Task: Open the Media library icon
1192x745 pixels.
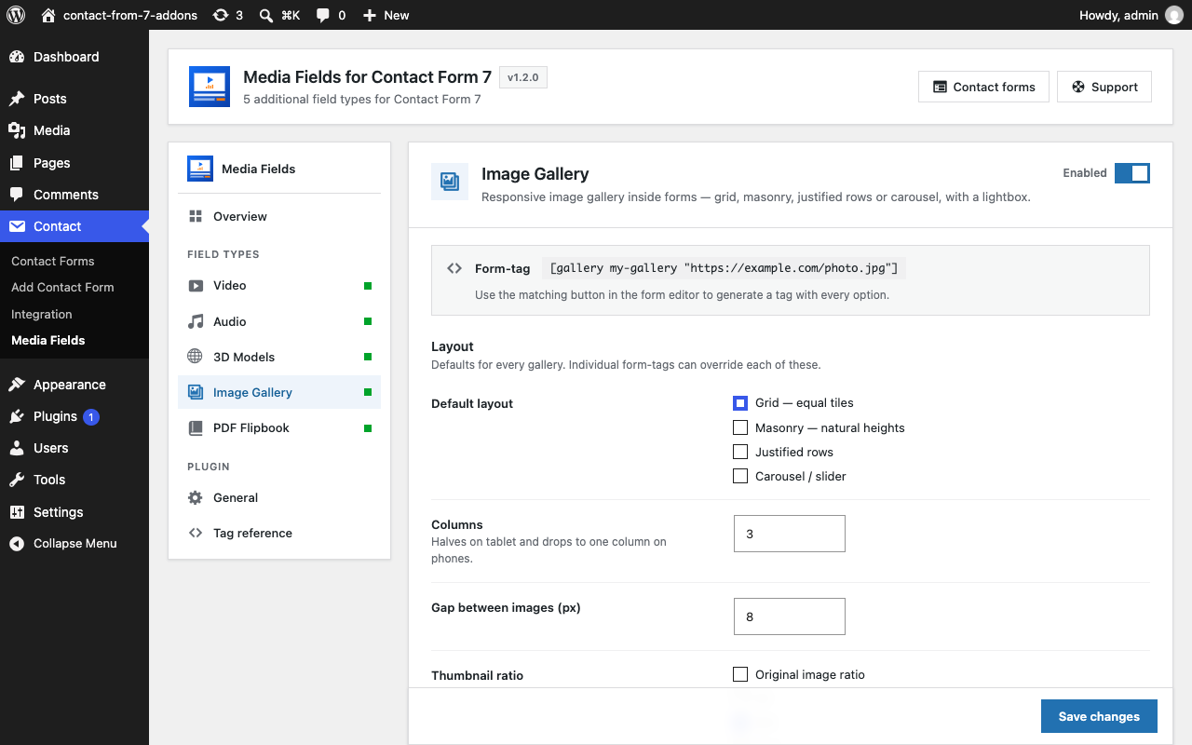Action: (17, 130)
